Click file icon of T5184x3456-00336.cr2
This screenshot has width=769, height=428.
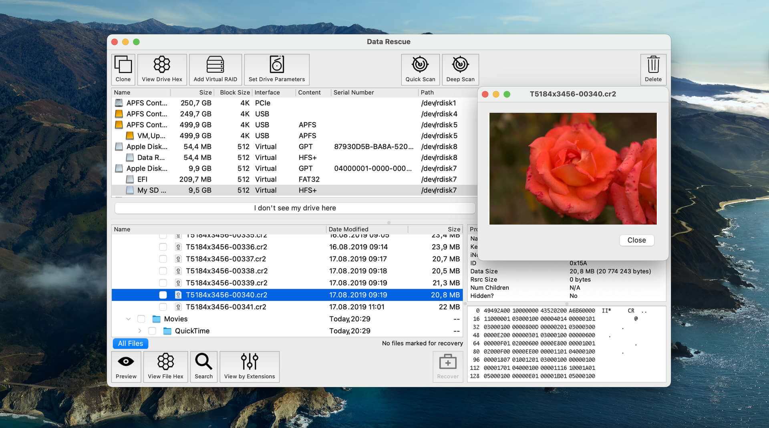(x=178, y=247)
